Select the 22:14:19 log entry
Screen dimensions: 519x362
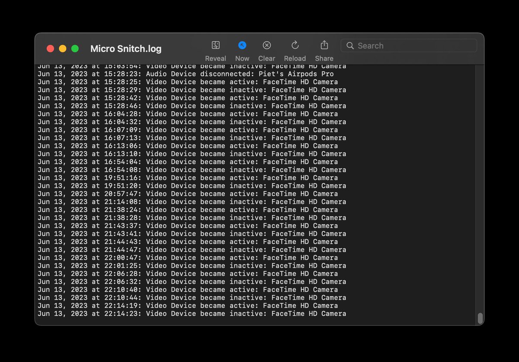coord(188,306)
